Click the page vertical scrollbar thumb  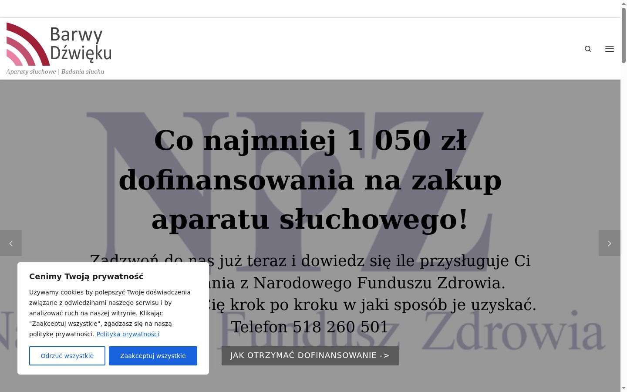624,35
